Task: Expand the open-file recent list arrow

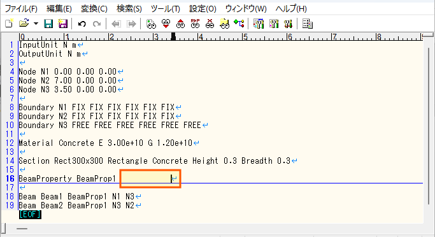Action: tap(36, 24)
